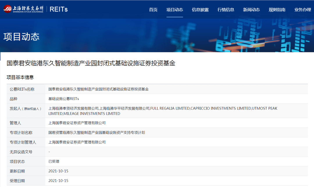
Task: Click the REITs site title
Action: [58, 9]
